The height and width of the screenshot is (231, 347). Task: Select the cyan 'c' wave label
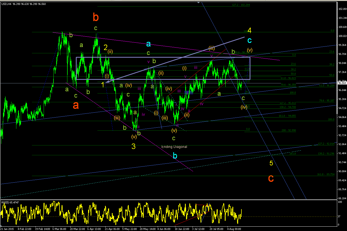(x=249, y=40)
